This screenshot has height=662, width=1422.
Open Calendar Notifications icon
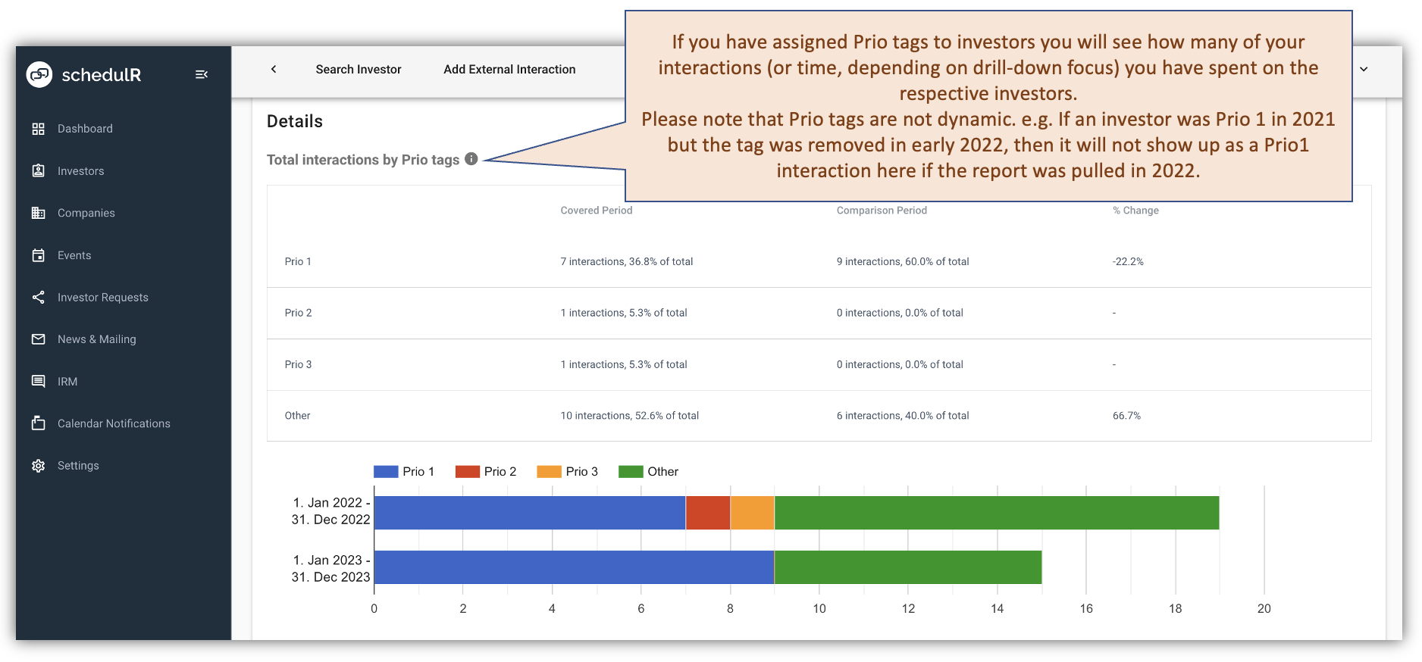click(39, 423)
